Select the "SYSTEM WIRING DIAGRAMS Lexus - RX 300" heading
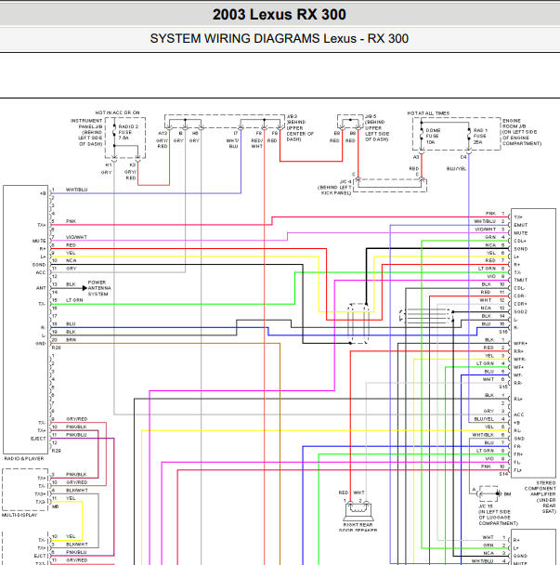The height and width of the screenshot is (565, 560). click(x=280, y=38)
